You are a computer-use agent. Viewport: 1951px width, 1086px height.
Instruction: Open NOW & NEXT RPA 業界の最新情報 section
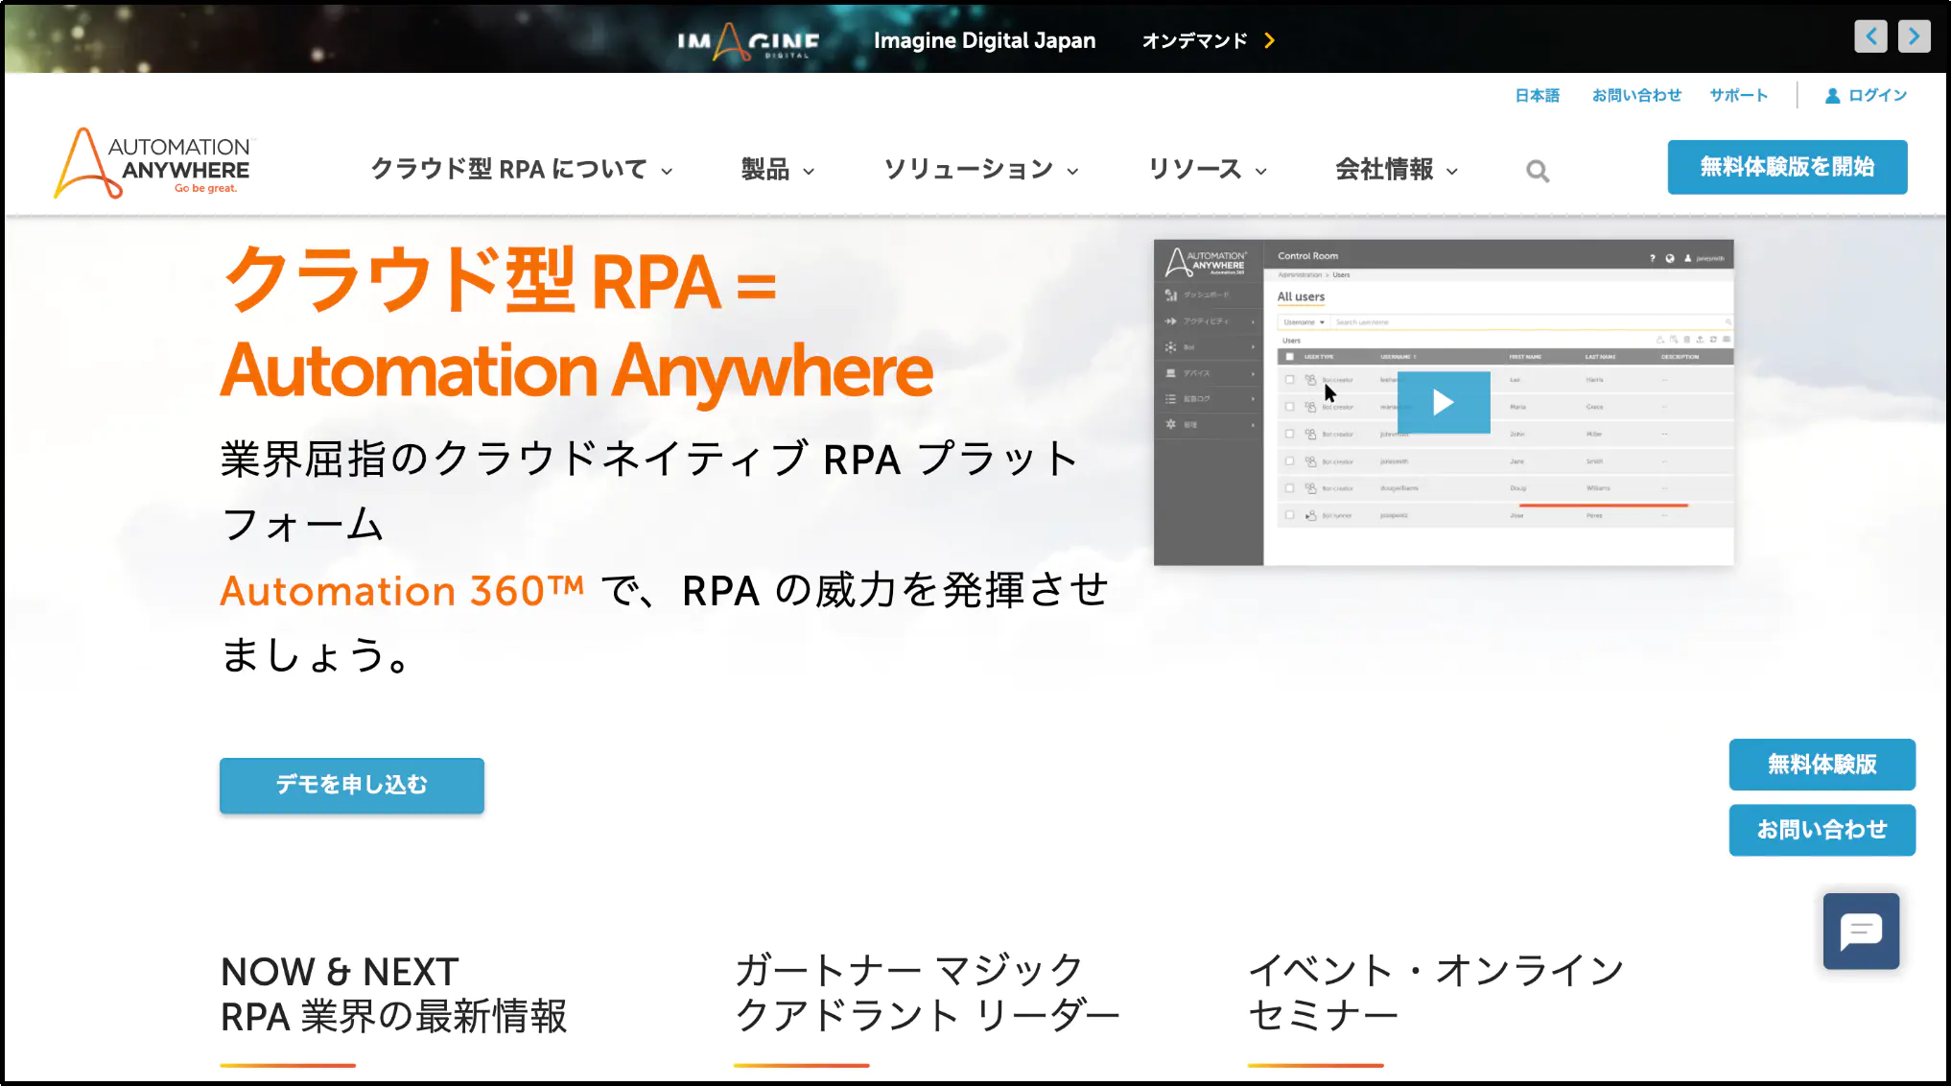coord(393,995)
